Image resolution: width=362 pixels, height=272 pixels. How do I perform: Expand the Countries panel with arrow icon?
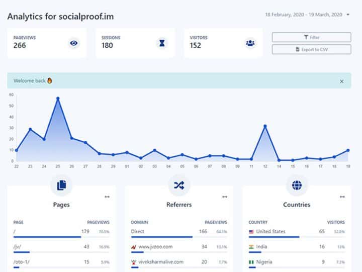(342, 197)
